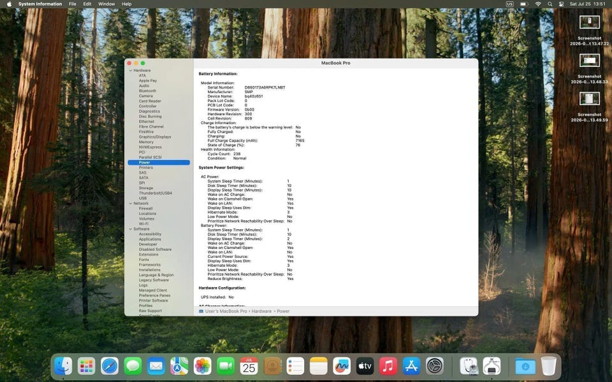Image resolution: width=612 pixels, height=382 pixels.
Task: Open the Apple menu
Action: [9, 4]
